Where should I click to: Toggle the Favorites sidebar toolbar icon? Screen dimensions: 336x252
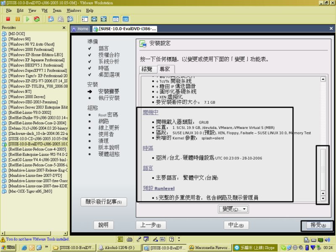point(85,19)
